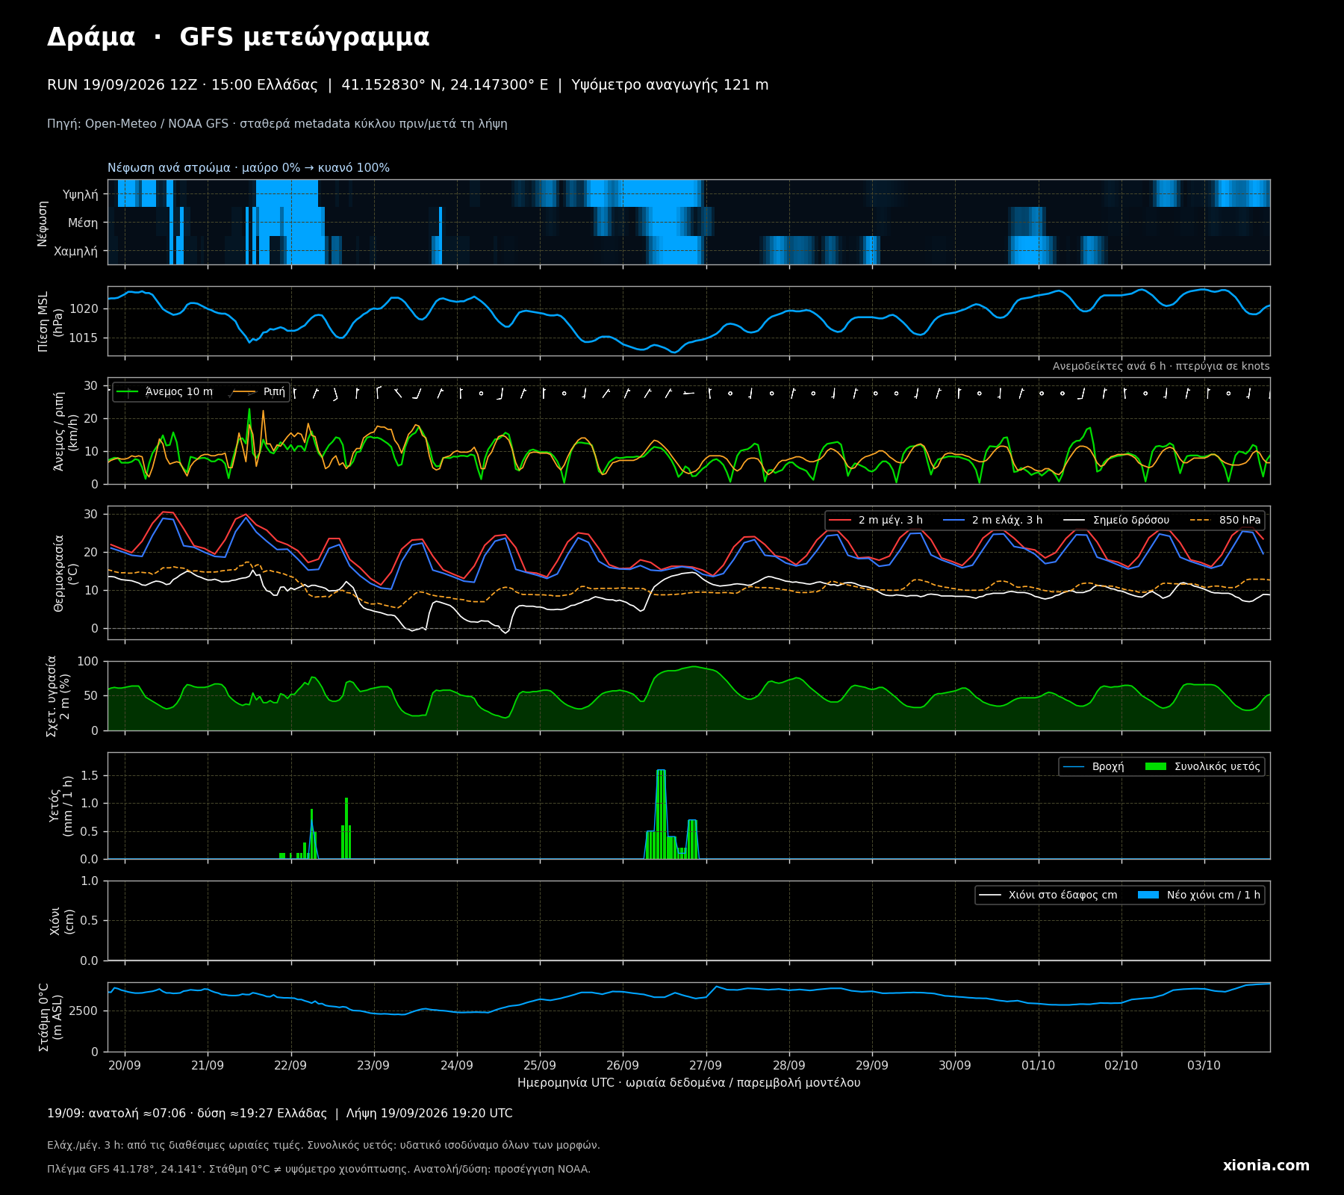
Task: Click the Χαμηλή cloud layer label
Action: (x=75, y=251)
